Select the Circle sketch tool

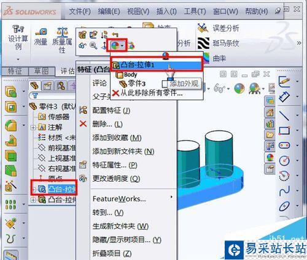(284, 161)
